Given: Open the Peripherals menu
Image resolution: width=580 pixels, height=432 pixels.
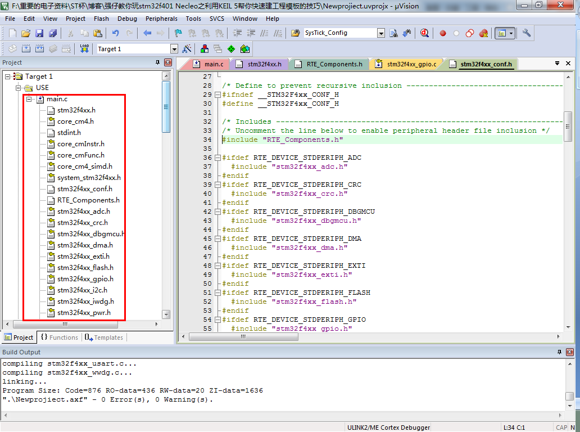Looking at the screenshot, I should click(x=161, y=19).
